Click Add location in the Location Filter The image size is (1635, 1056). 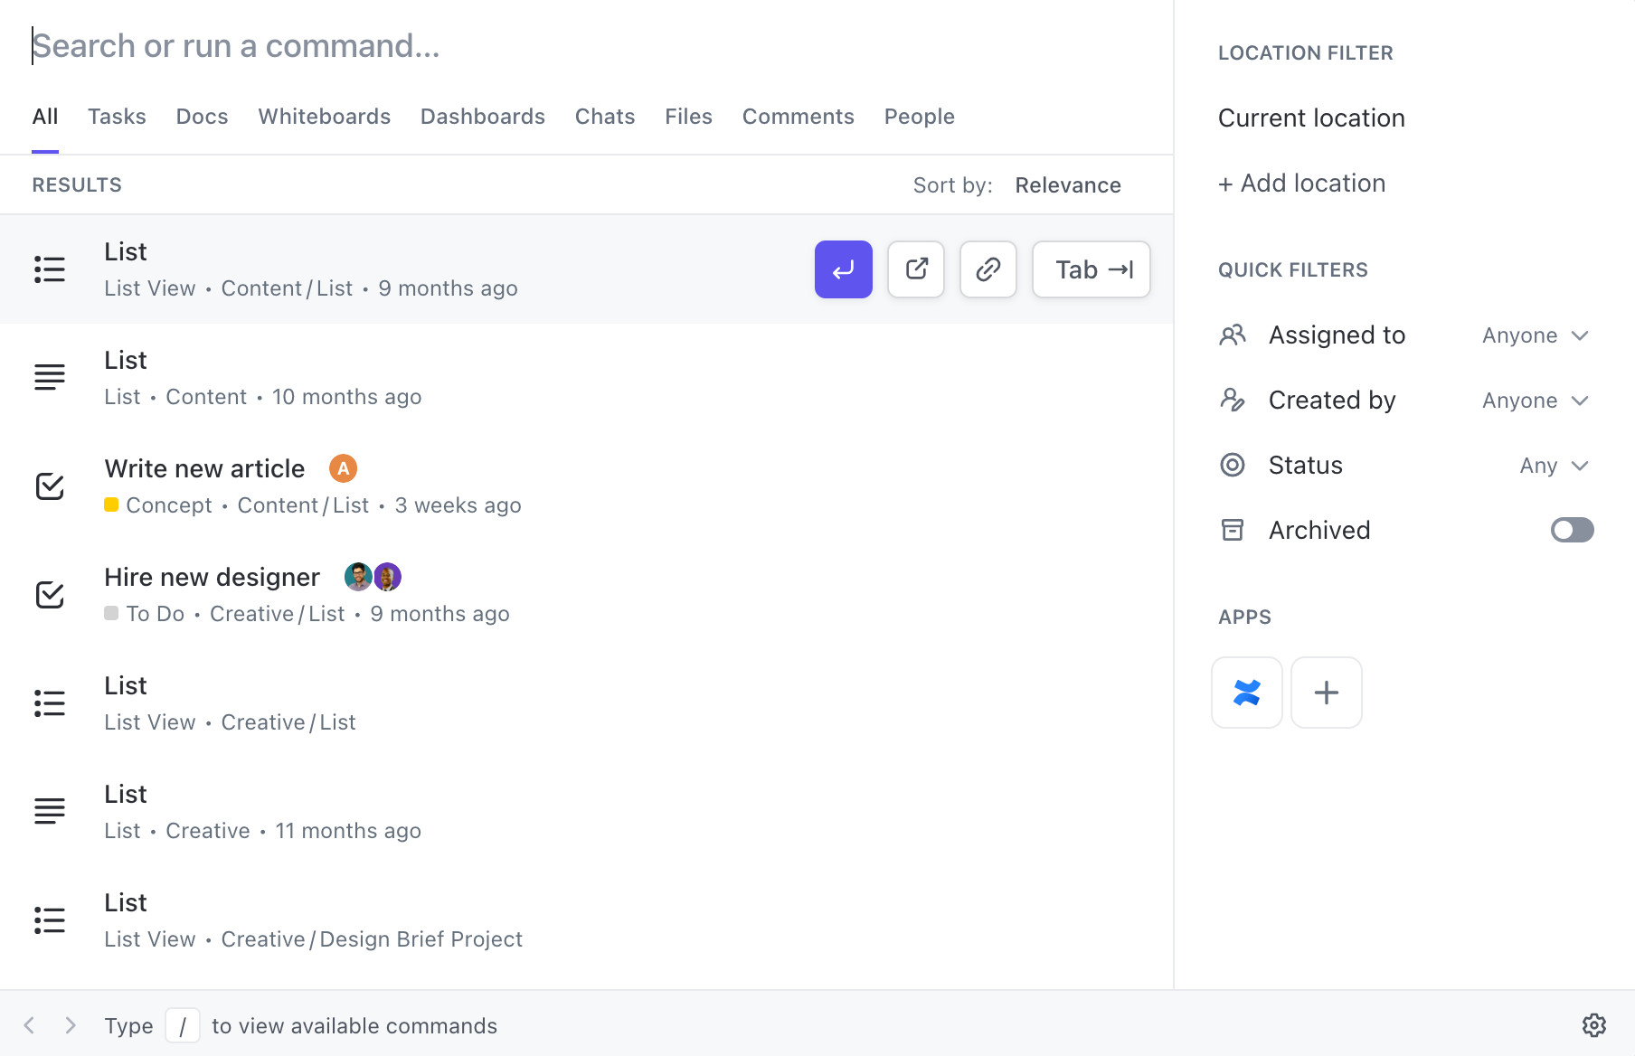(x=1301, y=183)
